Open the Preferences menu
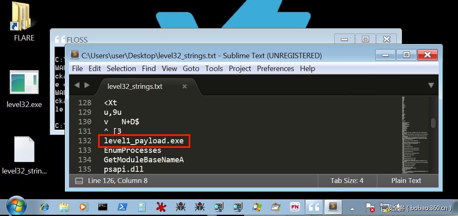The width and height of the screenshot is (458, 216). tap(275, 69)
